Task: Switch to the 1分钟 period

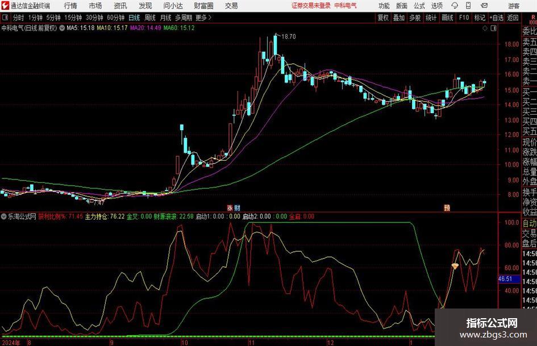Action: 35,18
